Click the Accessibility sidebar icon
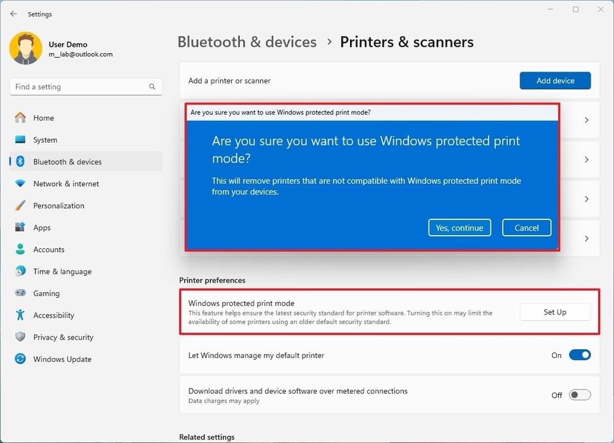Screen dimensions: 614x443 (x=21, y=315)
